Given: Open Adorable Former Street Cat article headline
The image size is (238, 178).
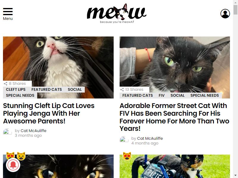Looking at the screenshot, I should 175,117.
